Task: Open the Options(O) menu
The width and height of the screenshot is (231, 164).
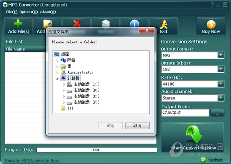Action: (29, 12)
